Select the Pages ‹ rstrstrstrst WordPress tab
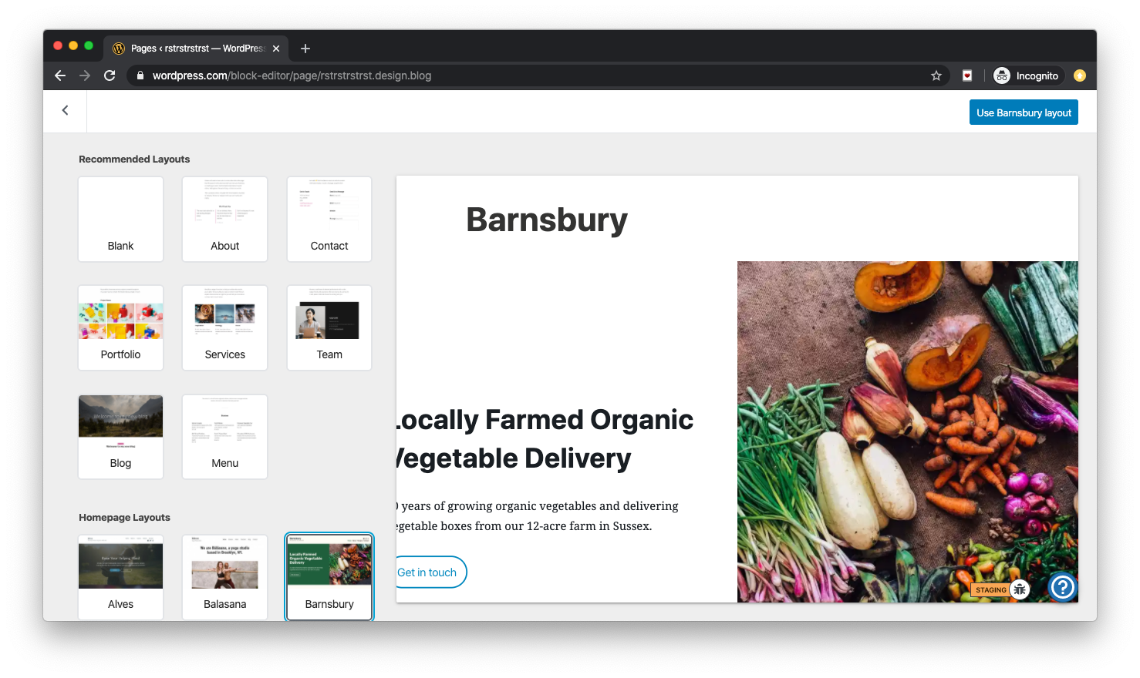The height and width of the screenshot is (678, 1140). 196,49
